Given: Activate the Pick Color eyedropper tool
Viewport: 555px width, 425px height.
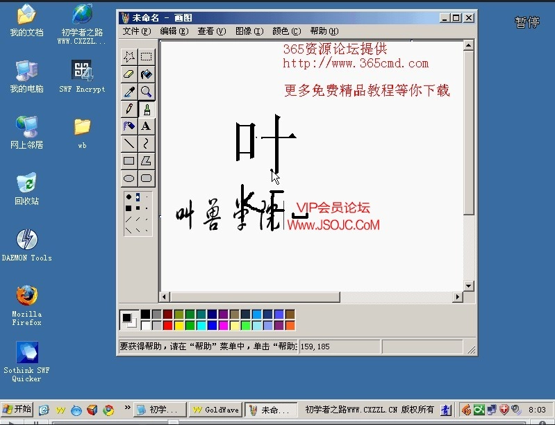Looking at the screenshot, I should click(x=129, y=92).
